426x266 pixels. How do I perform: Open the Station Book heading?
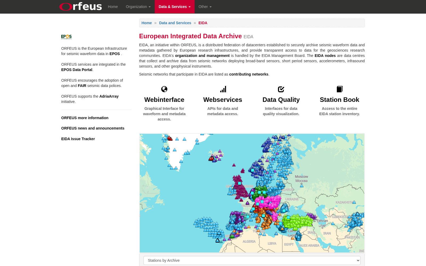click(x=339, y=100)
